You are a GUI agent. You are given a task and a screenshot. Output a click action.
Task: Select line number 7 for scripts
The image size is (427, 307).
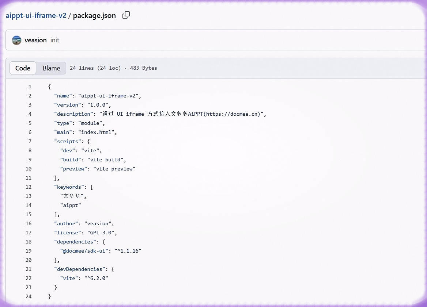click(30, 141)
